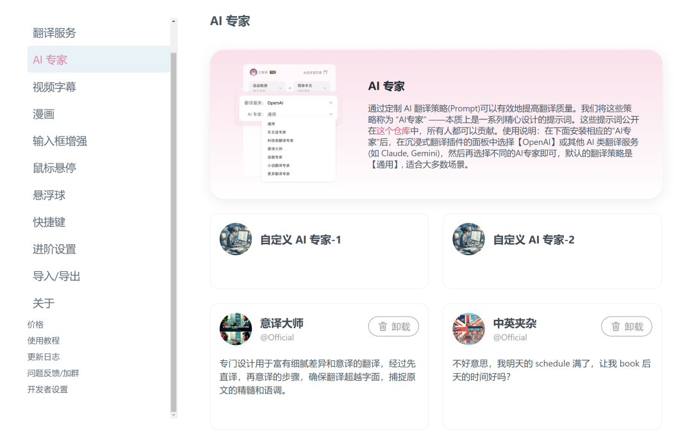Click the 价格 link in sidebar
The image size is (692, 441).
(x=35, y=324)
